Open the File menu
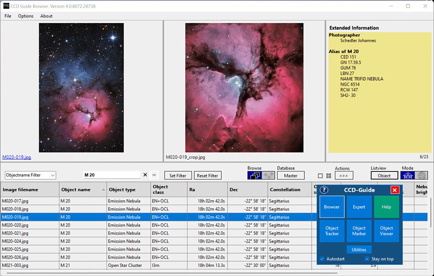Image resolution: width=434 pixels, height=276 pixels. (x=8, y=16)
